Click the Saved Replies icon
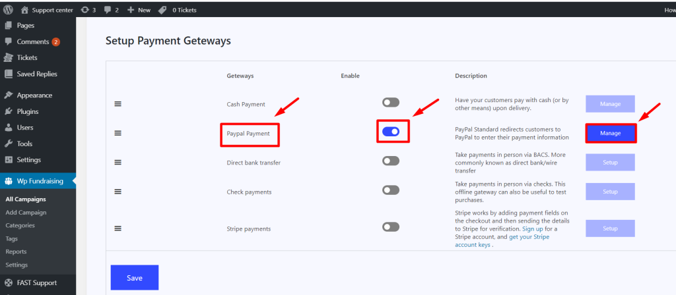 point(8,74)
